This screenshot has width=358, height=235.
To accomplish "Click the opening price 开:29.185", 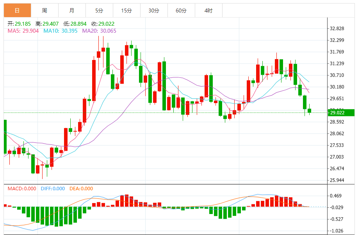I will 19,24.
